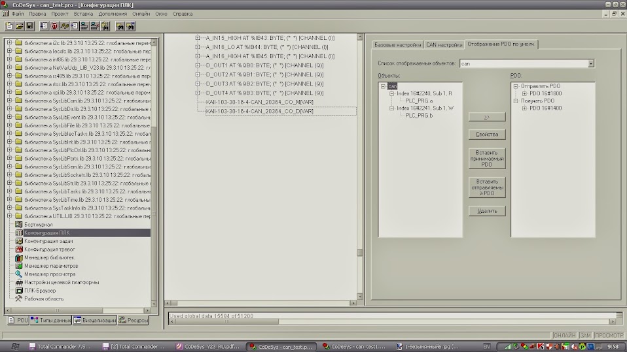Expand the библиотека rs485.lib folder
The width and height of the screenshot is (627, 352).
tap(10, 76)
